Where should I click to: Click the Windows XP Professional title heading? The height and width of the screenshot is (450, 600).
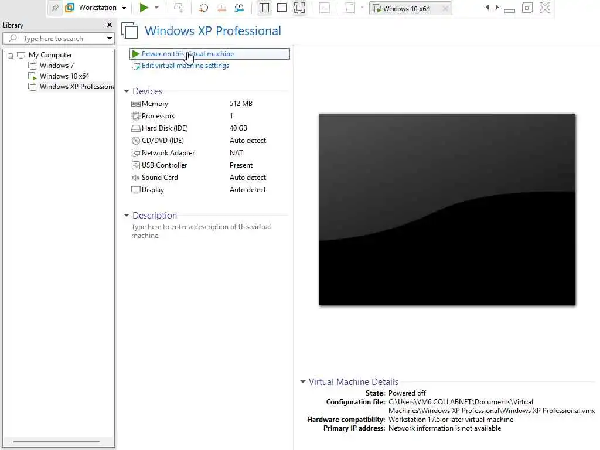pos(213,31)
